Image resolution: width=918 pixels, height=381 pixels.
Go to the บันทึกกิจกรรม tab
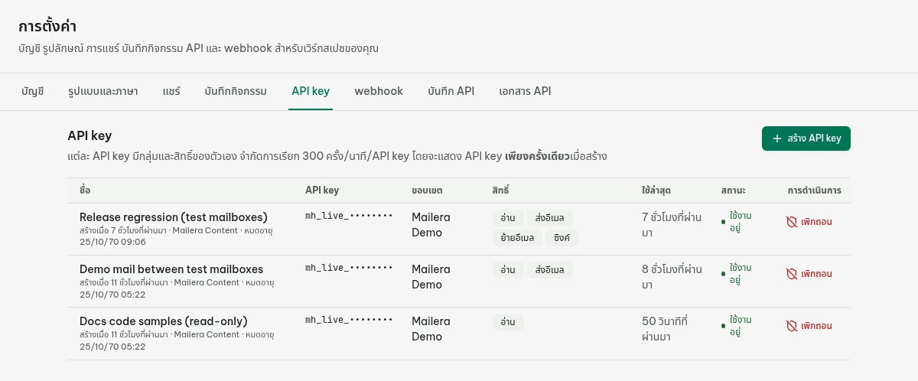[236, 91]
